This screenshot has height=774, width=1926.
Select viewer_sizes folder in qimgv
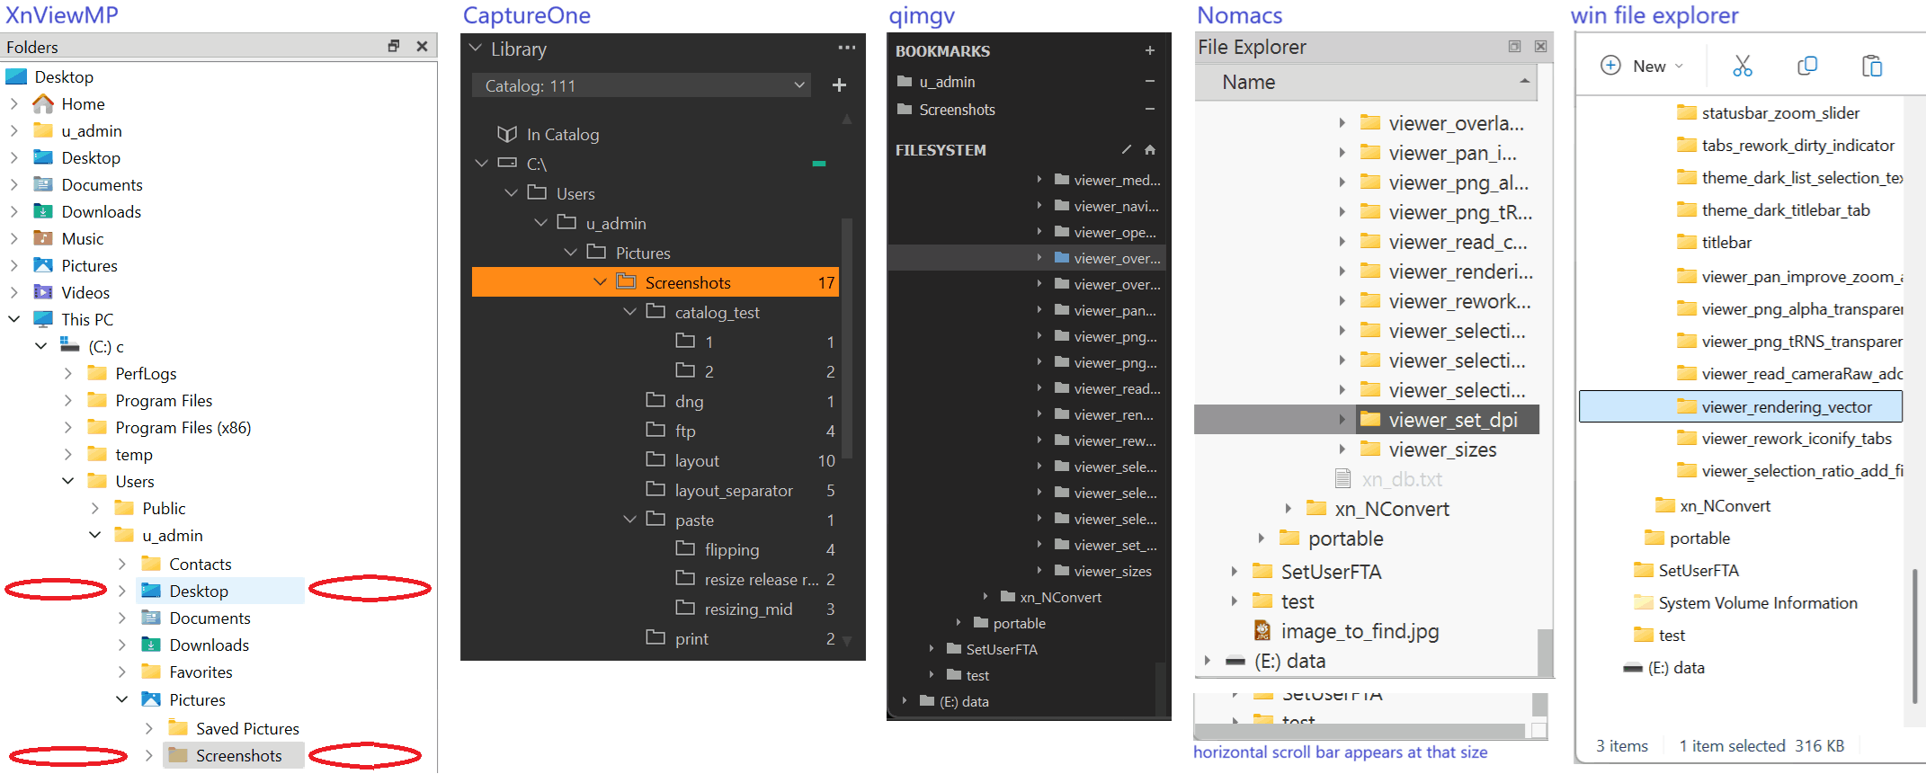(1112, 572)
